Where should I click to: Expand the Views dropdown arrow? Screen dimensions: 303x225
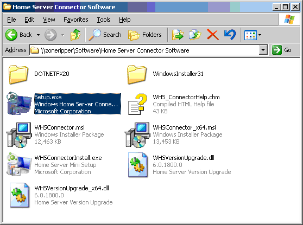(x=260, y=35)
